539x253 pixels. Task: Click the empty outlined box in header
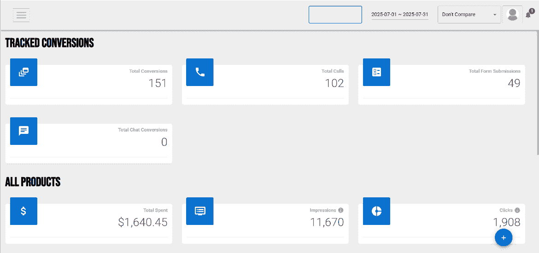coord(335,15)
